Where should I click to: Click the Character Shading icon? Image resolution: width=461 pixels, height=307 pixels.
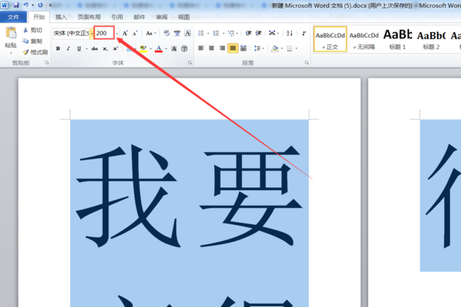[x=174, y=48]
